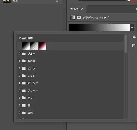The height and width of the screenshot is (130, 137).
Task: Expand the ブルー gradient group
Action: 19,54
